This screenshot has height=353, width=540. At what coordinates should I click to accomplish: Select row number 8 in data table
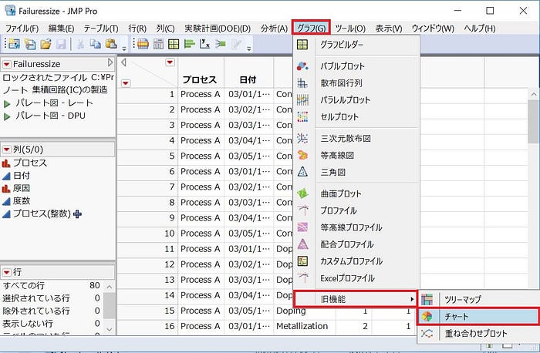[x=172, y=202]
